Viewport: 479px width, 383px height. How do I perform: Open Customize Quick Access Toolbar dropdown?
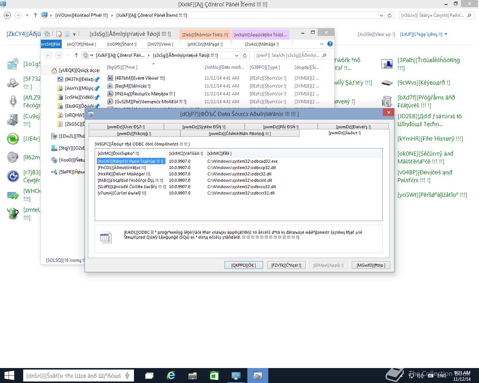pyautogui.click(x=74, y=34)
